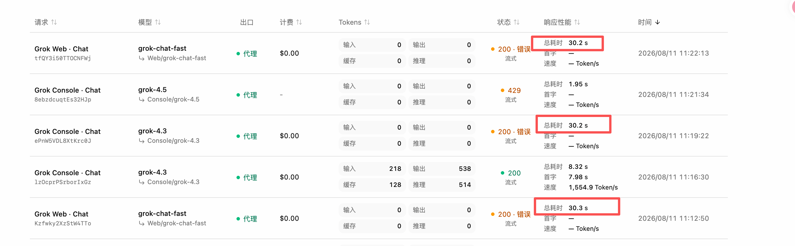The height and width of the screenshot is (246, 795).
Task: Click orange status dot in the 11:19:22 row
Action: (492, 132)
